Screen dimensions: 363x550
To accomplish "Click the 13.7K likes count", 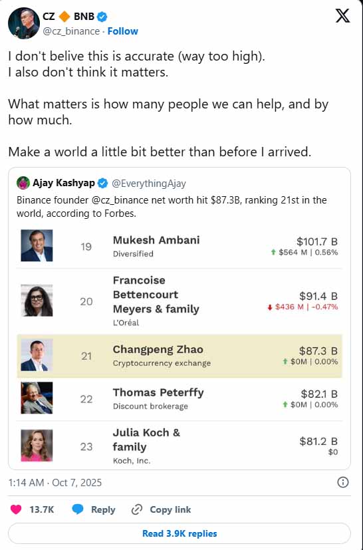I will pos(42,509).
